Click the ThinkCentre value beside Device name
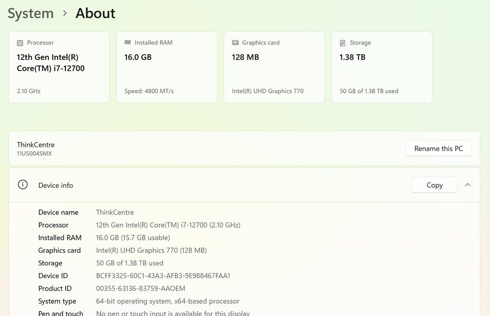490x316 pixels. coord(115,212)
